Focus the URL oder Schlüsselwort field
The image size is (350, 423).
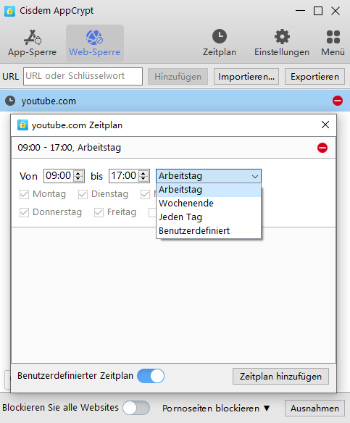pyautogui.click(x=83, y=76)
